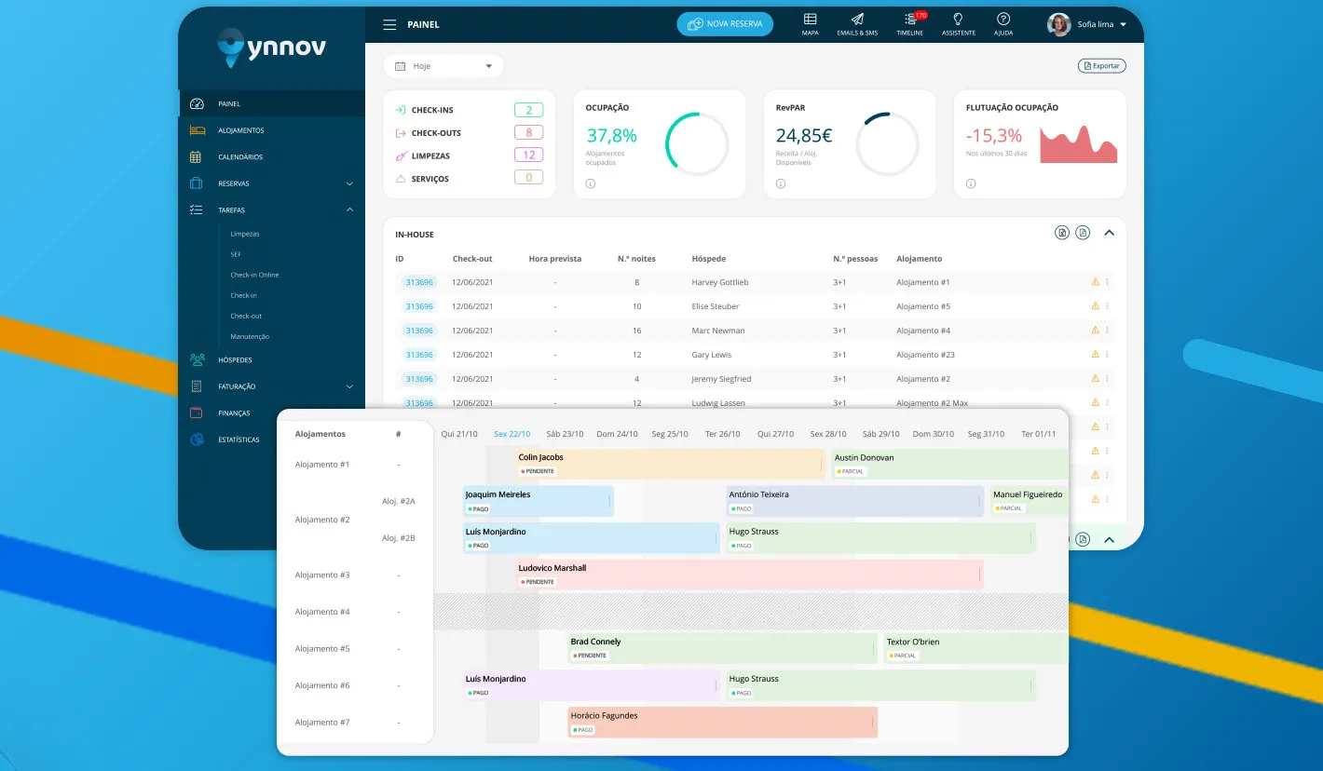Collapse the lower section chevron behind calendar
The height and width of the screenshot is (771, 1323).
pos(1109,539)
